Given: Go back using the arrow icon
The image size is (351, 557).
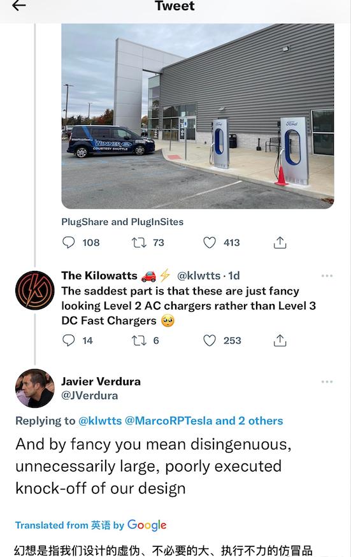Looking at the screenshot, I should [19, 5].
